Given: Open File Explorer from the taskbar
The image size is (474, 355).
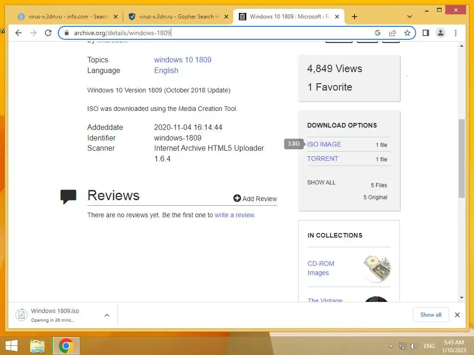Looking at the screenshot, I should pyautogui.click(x=37, y=346).
